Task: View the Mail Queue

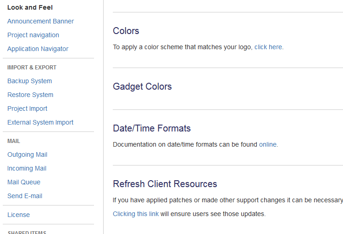Action: click(x=24, y=182)
